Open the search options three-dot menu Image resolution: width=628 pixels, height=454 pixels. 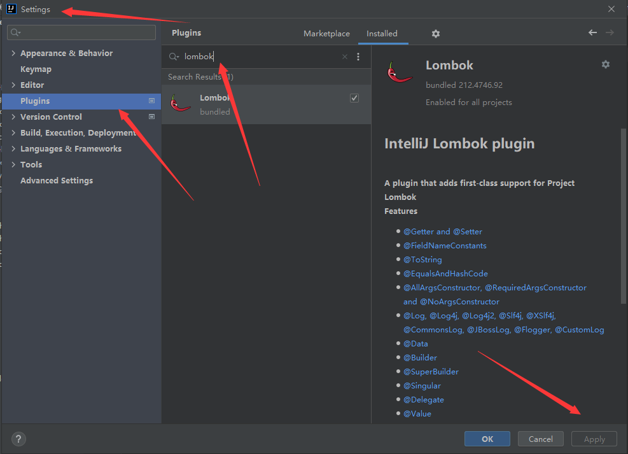coord(358,57)
